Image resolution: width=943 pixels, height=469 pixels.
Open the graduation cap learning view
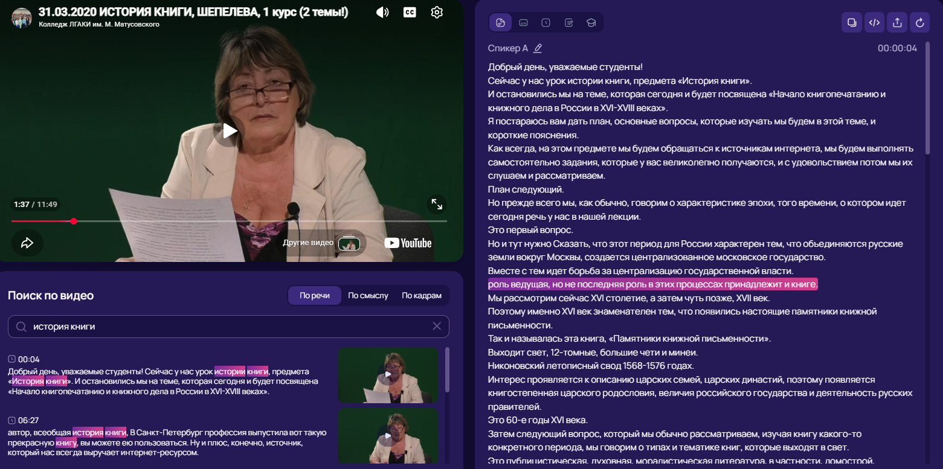[591, 23]
